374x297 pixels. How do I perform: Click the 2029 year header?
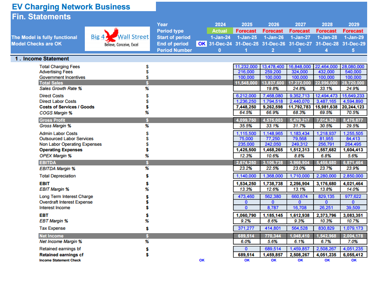click(354, 24)
